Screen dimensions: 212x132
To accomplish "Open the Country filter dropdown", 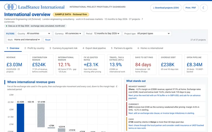I will tap(34, 33).
